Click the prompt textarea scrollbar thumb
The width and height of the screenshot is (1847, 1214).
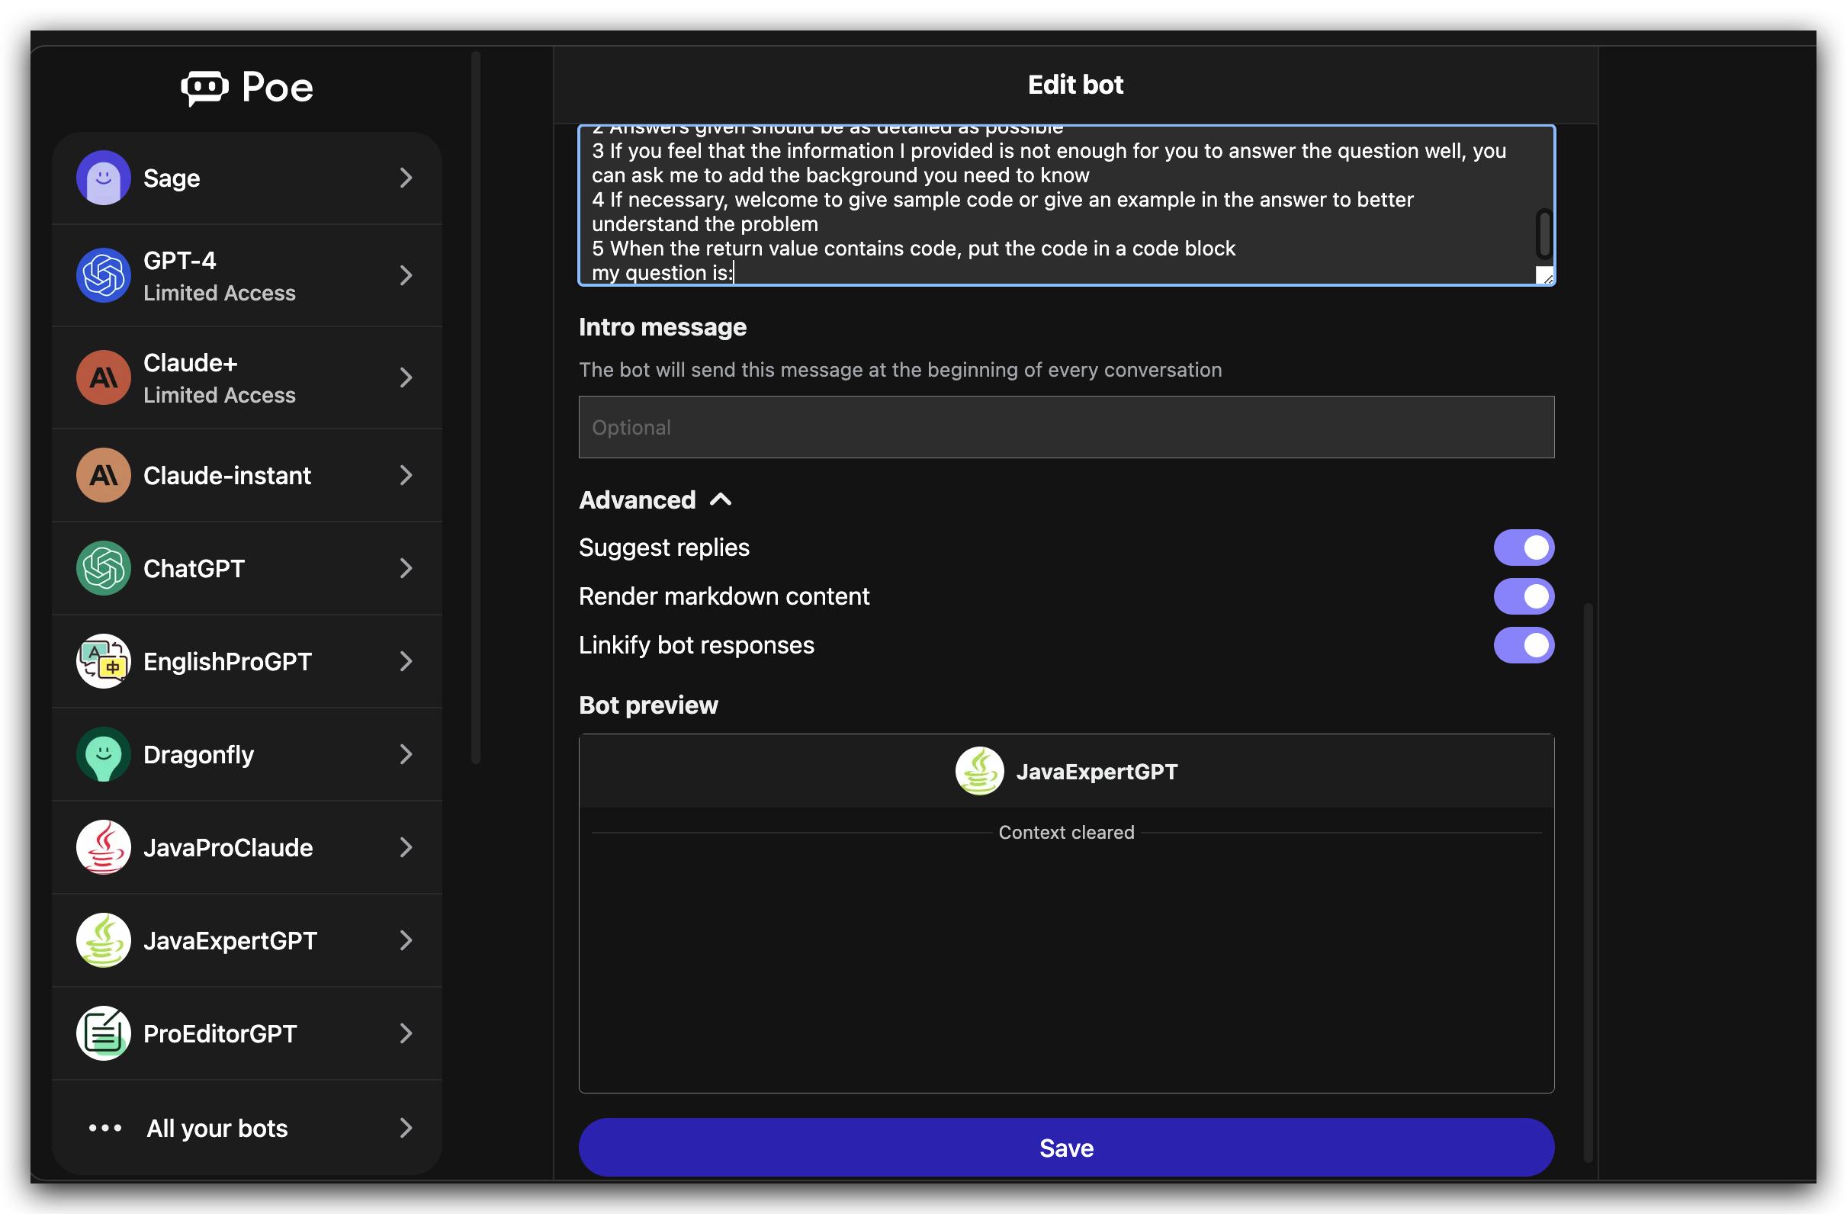pyautogui.click(x=1544, y=233)
